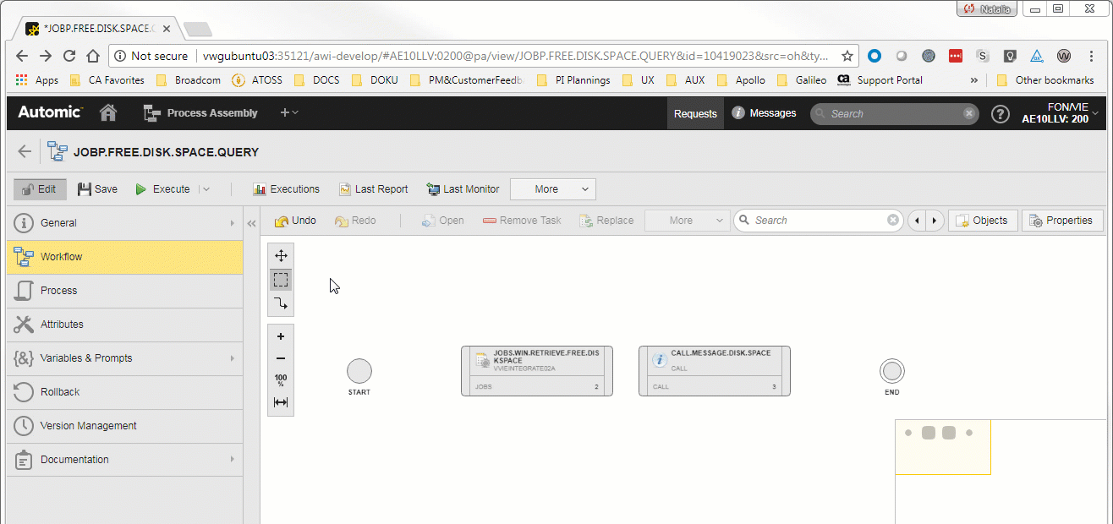Click the workflow Search input field
The height and width of the screenshot is (524, 1113).
pos(817,221)
